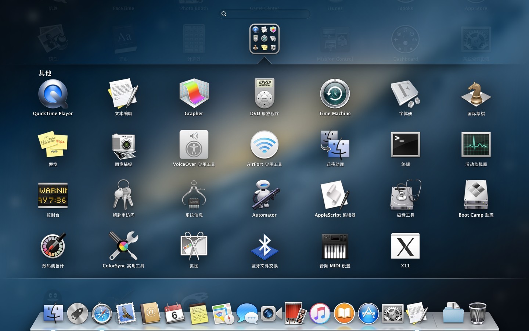Open the Mail stamp icon in Dock
Screen dimensions: 529x331
point(126,313)
